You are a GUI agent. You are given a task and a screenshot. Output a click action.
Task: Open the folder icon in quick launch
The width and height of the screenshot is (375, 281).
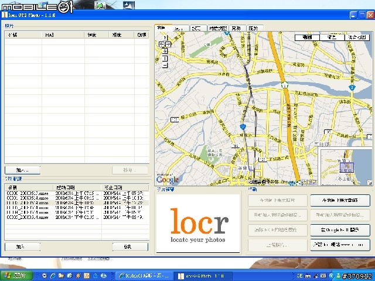coord(61,276)
